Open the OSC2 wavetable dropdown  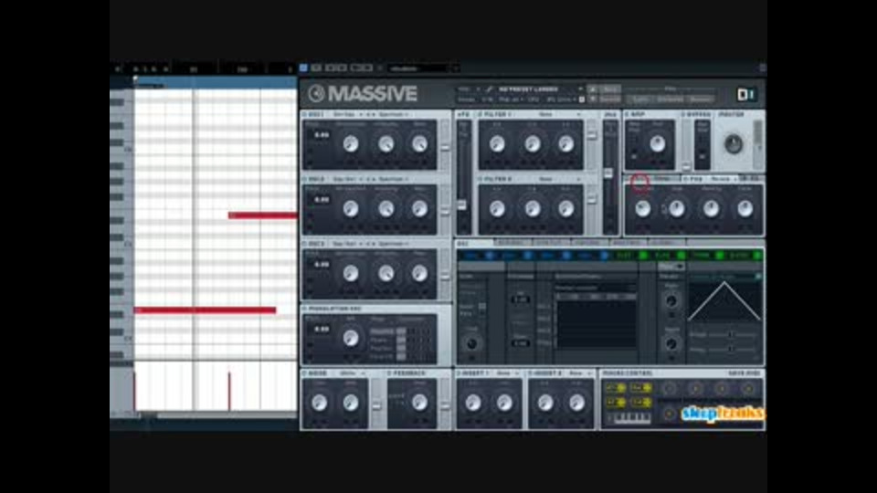(347, 180)
